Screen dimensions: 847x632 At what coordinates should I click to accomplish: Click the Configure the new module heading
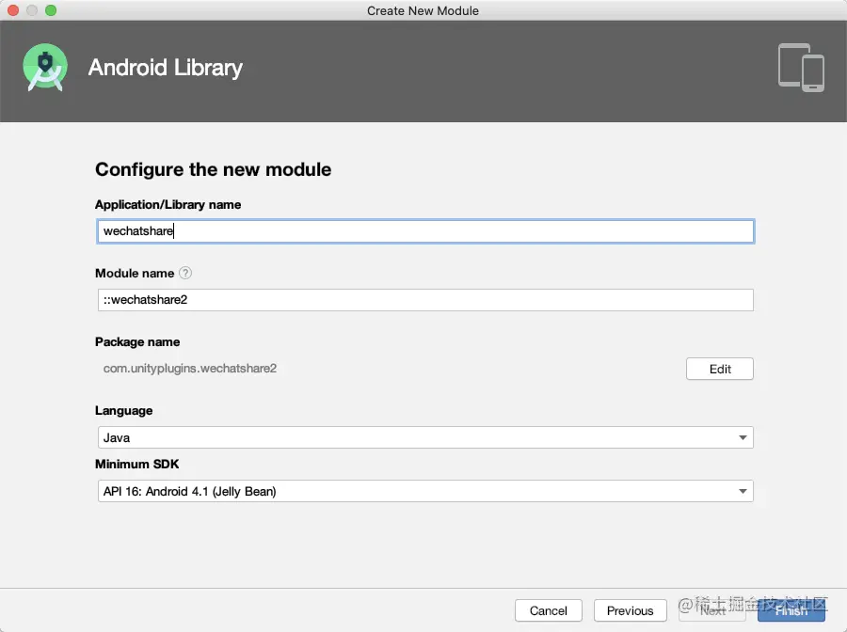214,169
